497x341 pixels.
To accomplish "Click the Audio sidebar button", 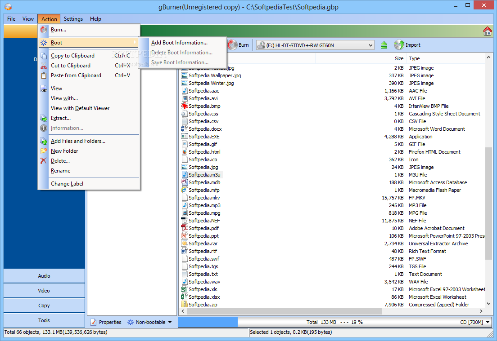I will click(x=44, y=276).
